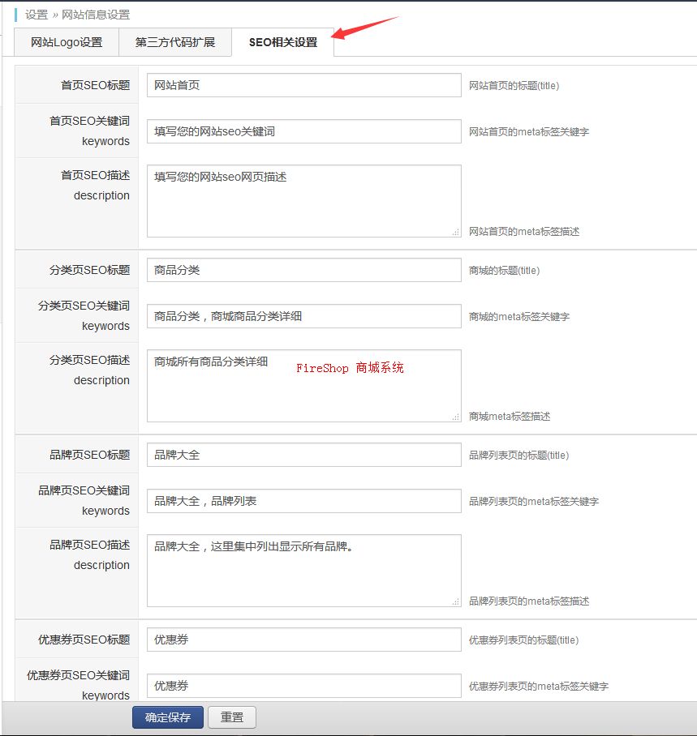Click the 分类页SEO关键词 keywords input
The image size is (697, 736).
(x=304, y=316)
